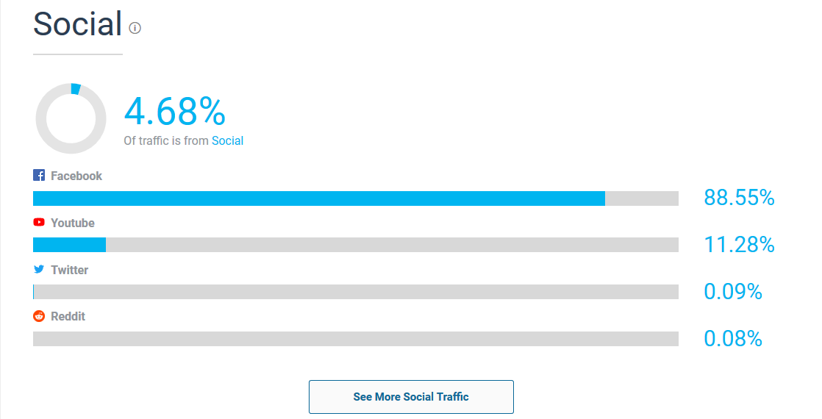This screenshot has height=419, width=822.
Task: Click the Reddit logo icon
Action: [x=39, y=316]
